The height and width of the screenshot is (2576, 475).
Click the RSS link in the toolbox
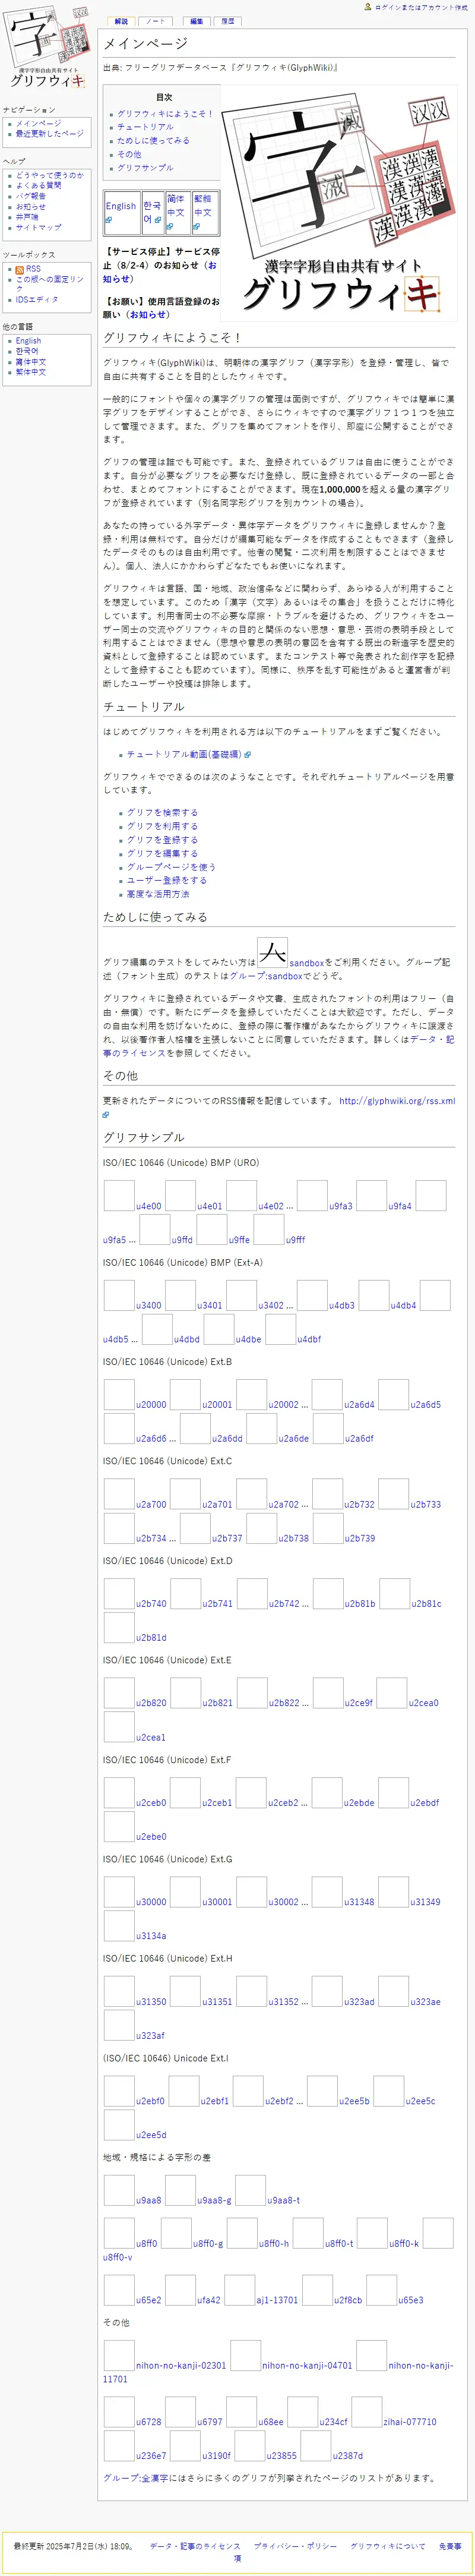(34, 269)
